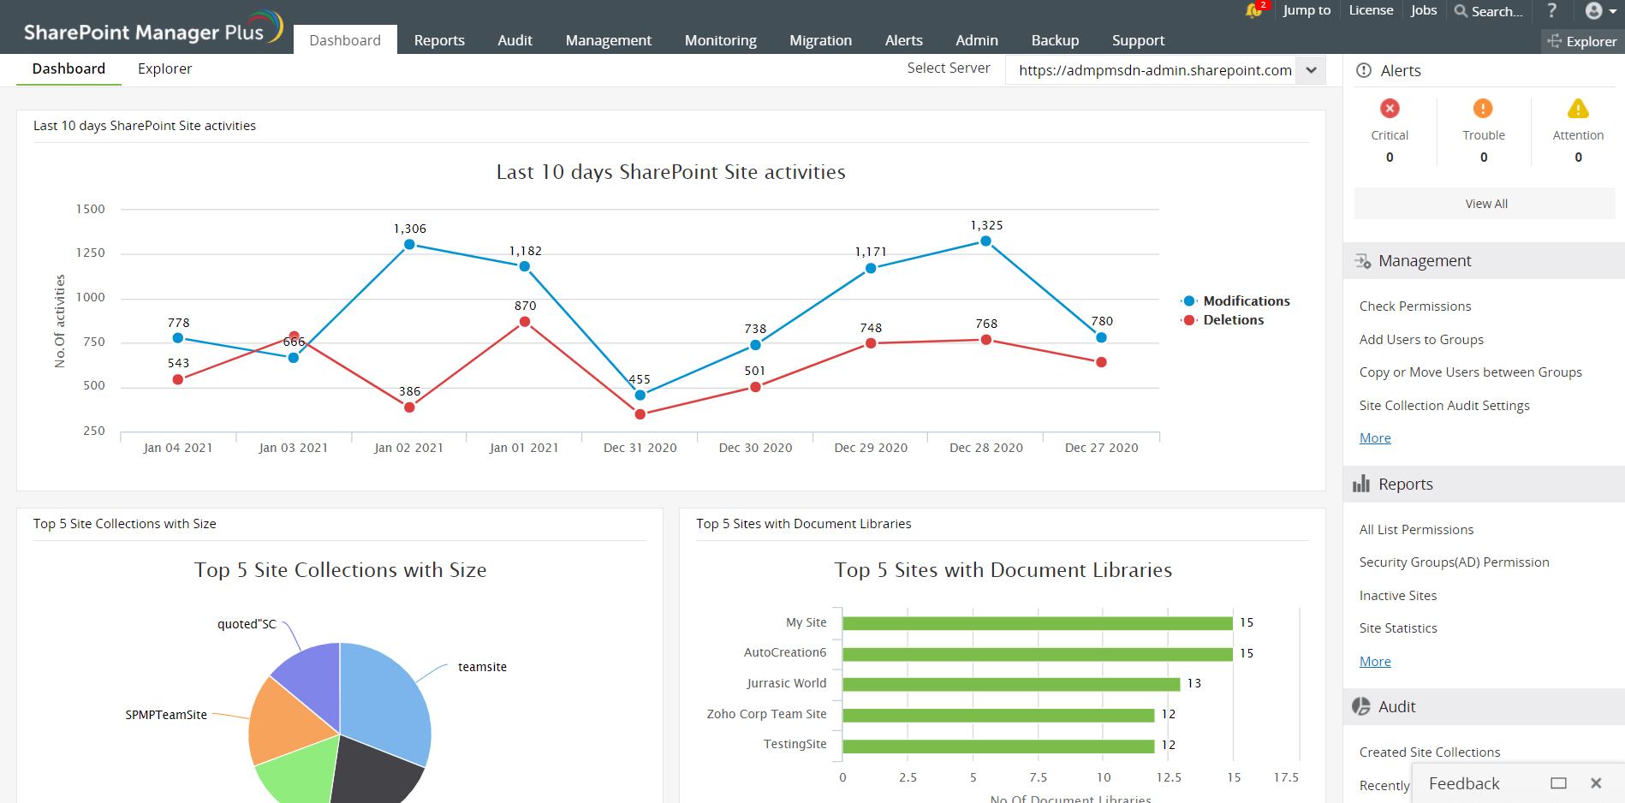
Task: Click the 386 Deletions point for Jan 02 2021
Action: [409, 407]
